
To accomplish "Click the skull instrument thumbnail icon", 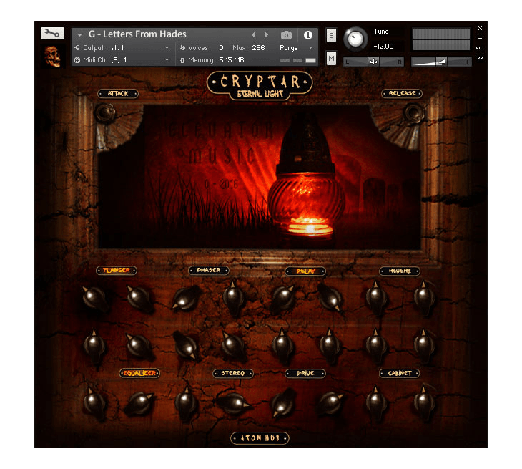I will pyautogui.click(x=52, y=54).
